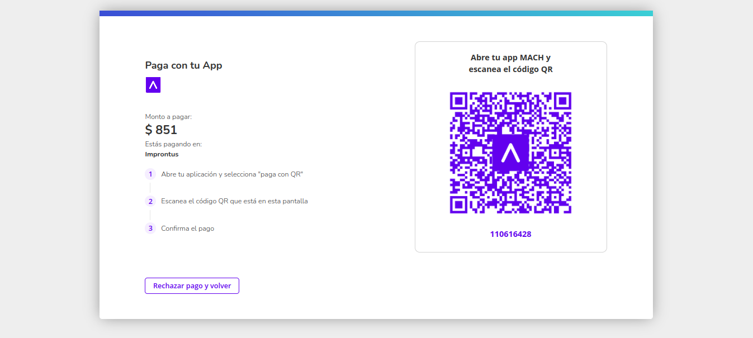Click the step number 2 circle
Screen dimensions: 753x338
click(x=150, y=201)
